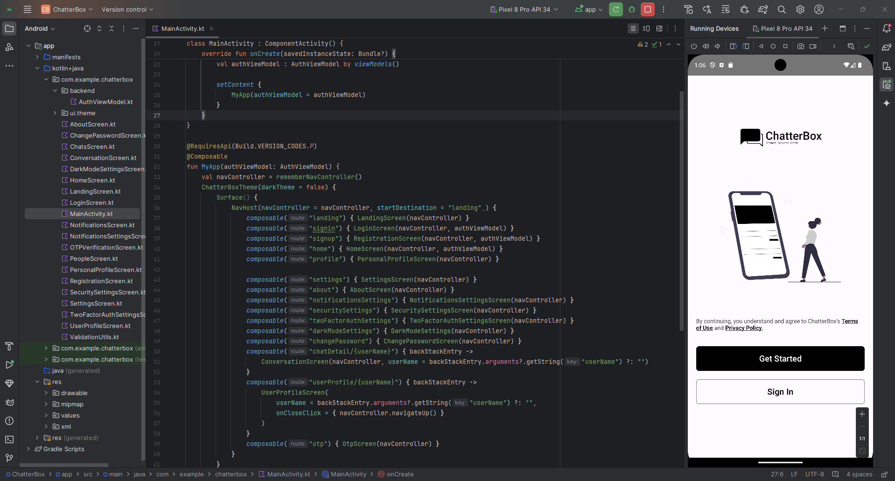Screen dimensions: 895x481
Task: Expand all nodes in Project panel
Action: [99, 28]
